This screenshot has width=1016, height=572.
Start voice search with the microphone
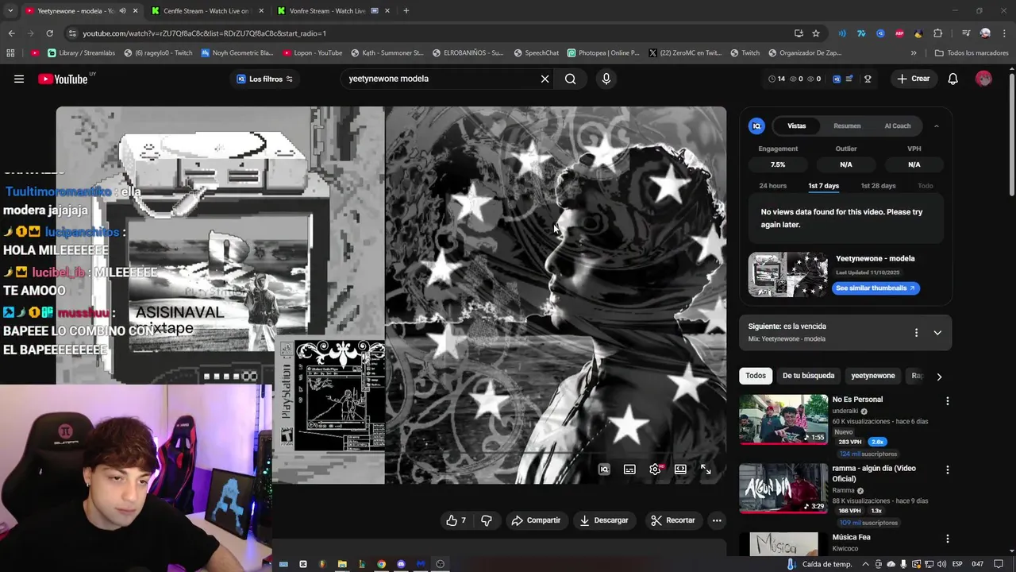pyautogui.click(x=606, y=79)
